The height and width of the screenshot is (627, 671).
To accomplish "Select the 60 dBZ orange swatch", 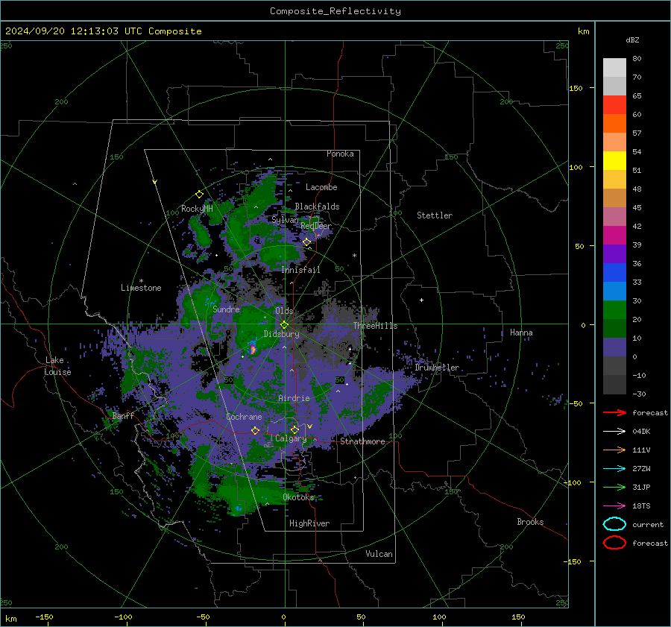I will pos(614,123).
